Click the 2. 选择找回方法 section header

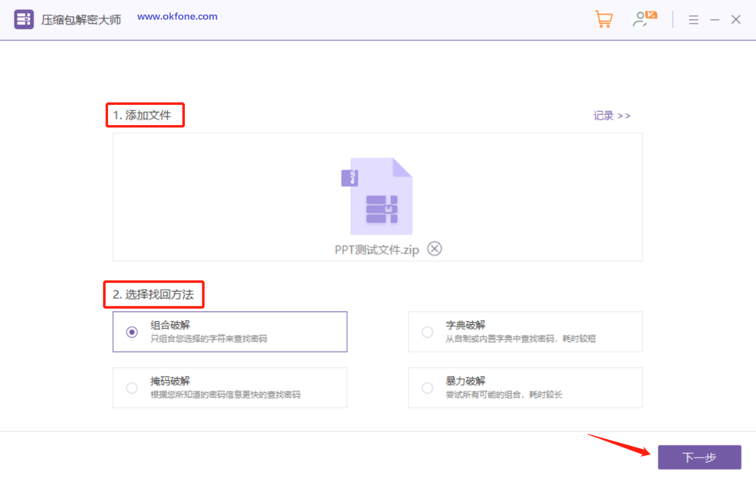point(153,294)
